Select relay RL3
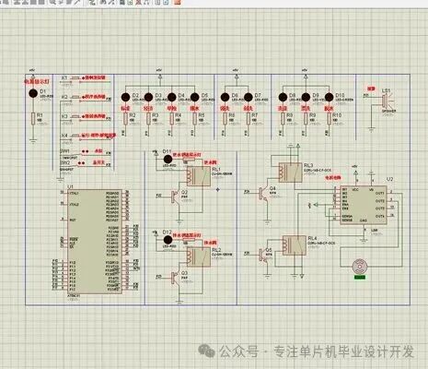Viewport: 428px width, 369px height. coord(290,173)
